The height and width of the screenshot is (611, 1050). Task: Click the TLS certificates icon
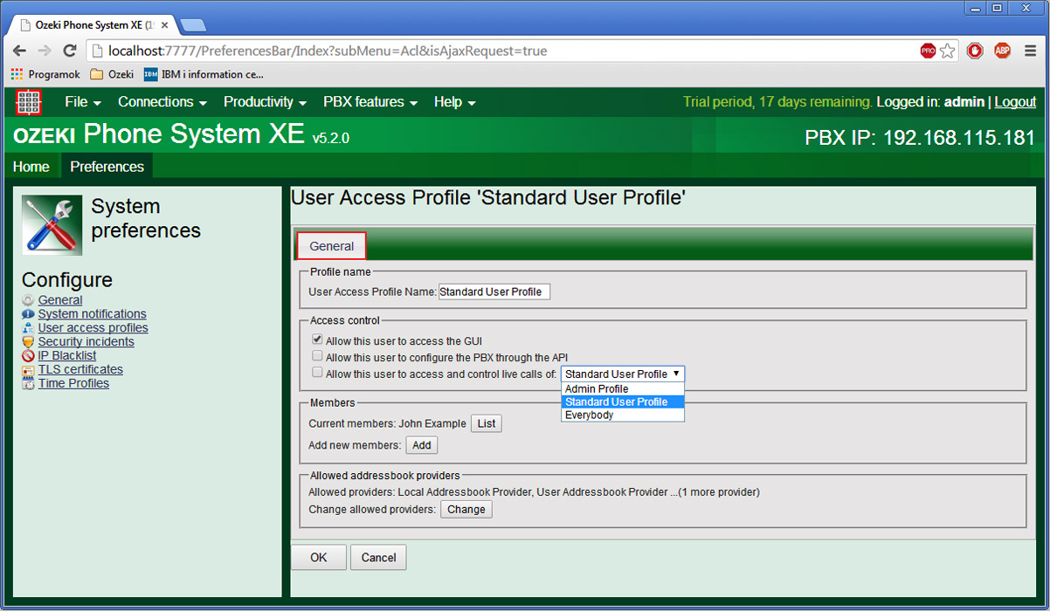[x=28, y=370]
